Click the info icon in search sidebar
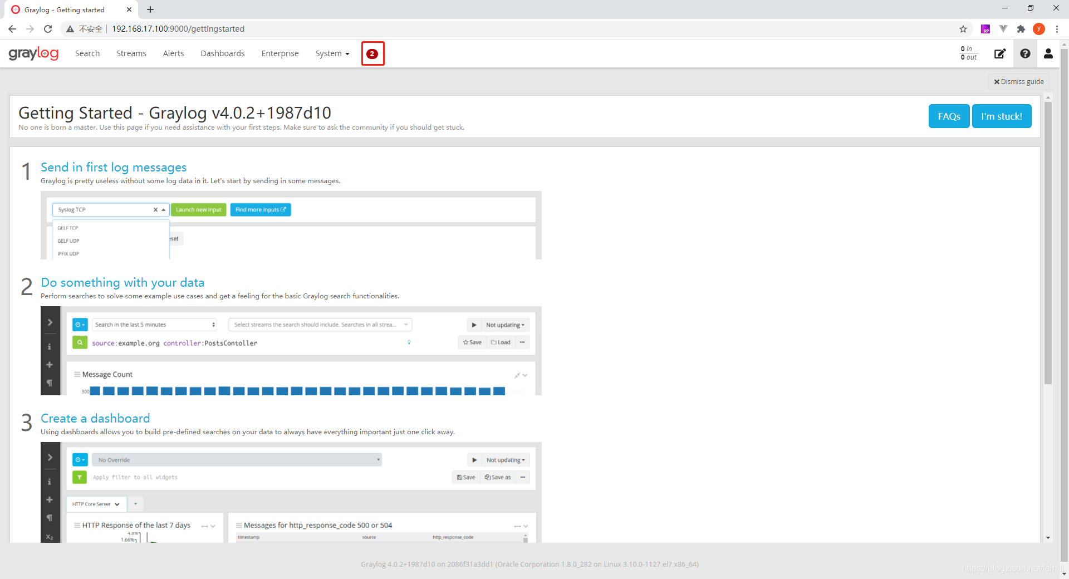1069x579 pixels. point(50,346)
